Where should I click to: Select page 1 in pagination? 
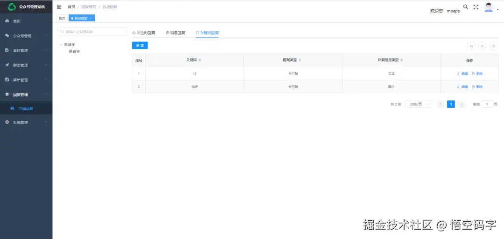pyautogui.click(x=451, y=104)
